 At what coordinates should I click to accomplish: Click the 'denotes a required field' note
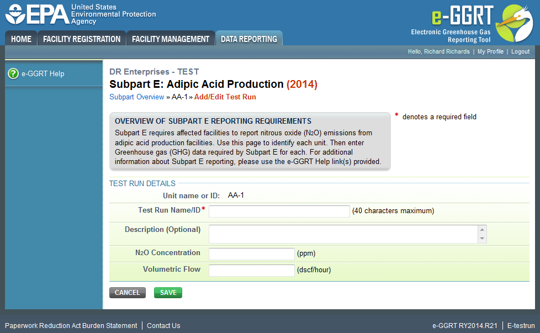click(440, 117)
